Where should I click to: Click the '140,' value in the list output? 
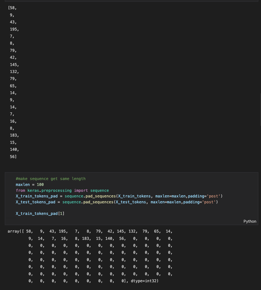point(14,149)
